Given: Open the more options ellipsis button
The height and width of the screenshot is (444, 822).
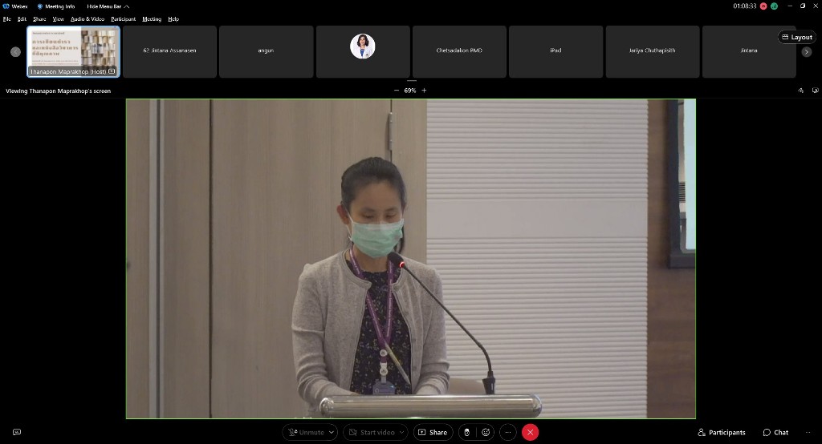Looking at the screenshot, I should (x=507, y=432).
